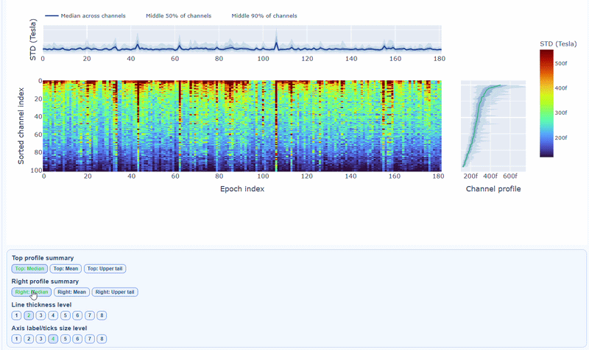Choose line thickness level 2

[x=29, y=315]
